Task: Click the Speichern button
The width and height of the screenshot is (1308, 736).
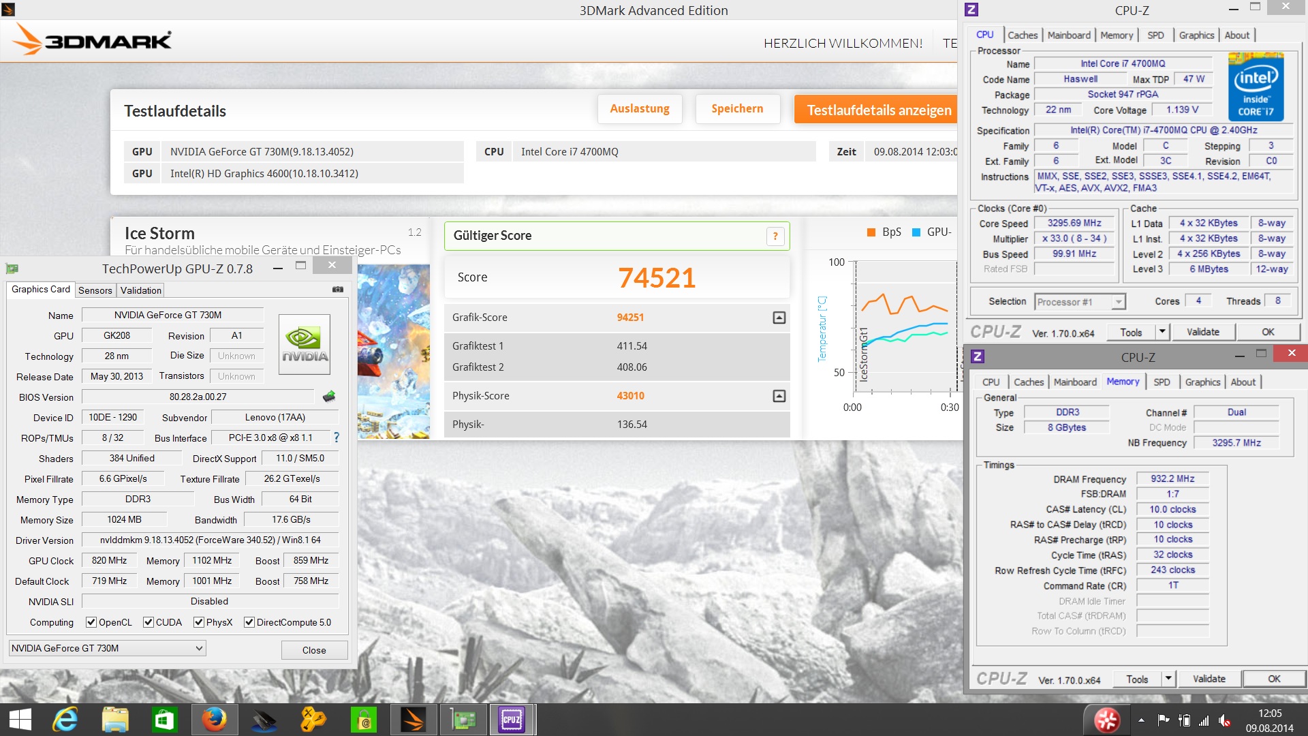Action: (x=737, y=109)
